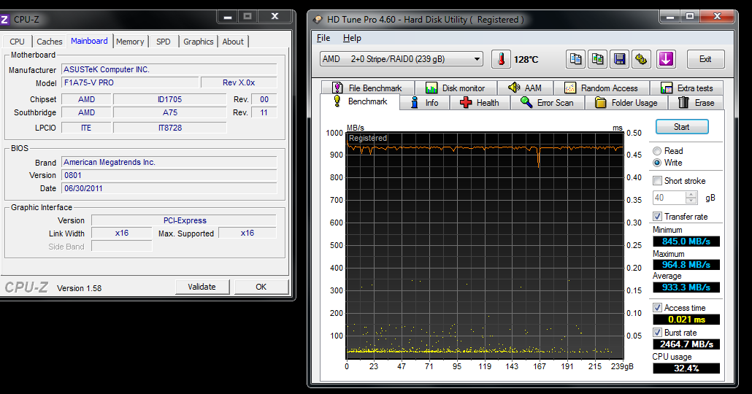Viewport: 752px width, 394px height.
Task: Click the thermometer temperature icon
Action: 501,59
